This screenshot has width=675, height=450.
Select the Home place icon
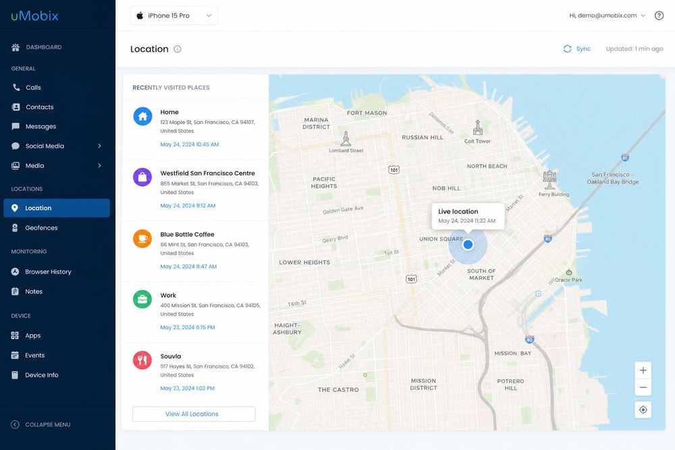[x=142, y=116]
